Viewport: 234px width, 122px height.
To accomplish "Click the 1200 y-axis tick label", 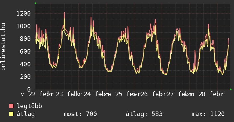I will click(x=24, y=13).
